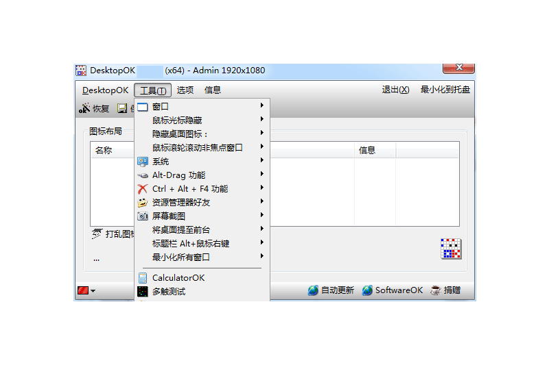This screenshot has width=549, height=365.
Task: Click the globe icon beside SoftwareOK
Action: pos(367,290)
